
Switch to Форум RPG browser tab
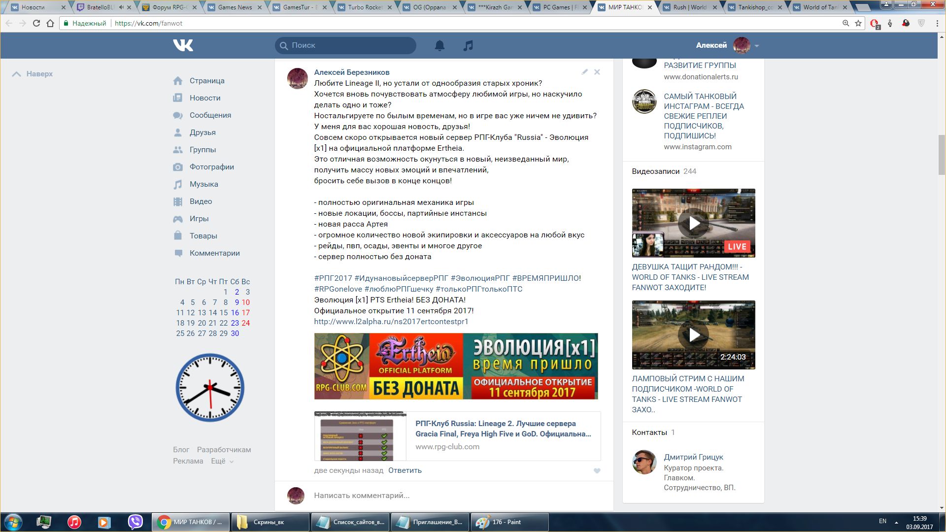tap(169, 7)
